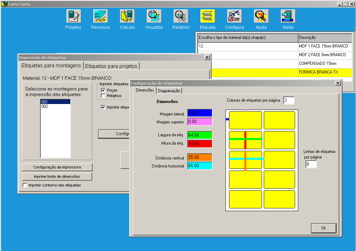Enable Imprimir contorno das etiquetas
Image resolution: width=356 pixels, height=251 pixels.
coord(25,185)
